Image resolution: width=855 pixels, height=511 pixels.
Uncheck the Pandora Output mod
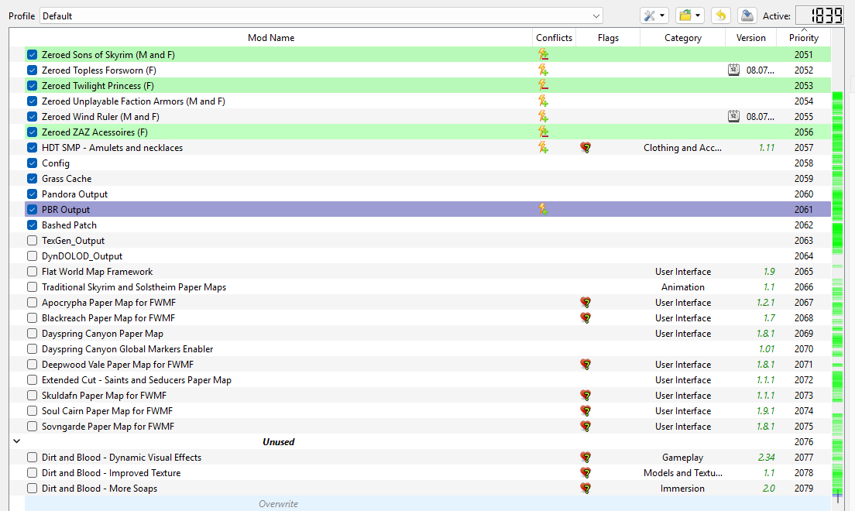[x=33, y=194]
